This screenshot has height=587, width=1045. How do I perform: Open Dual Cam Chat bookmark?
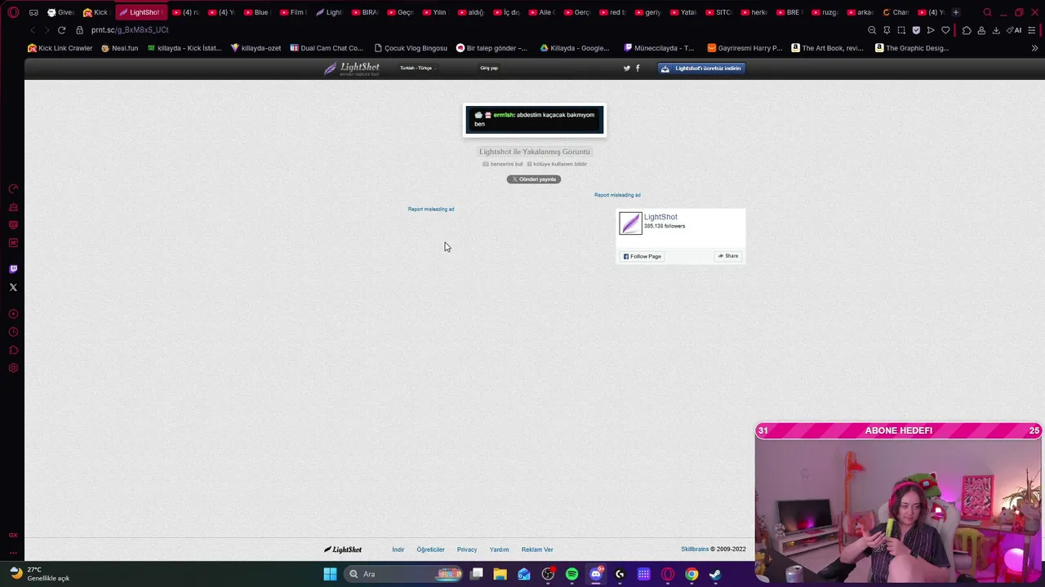click(x=327, y=48)
